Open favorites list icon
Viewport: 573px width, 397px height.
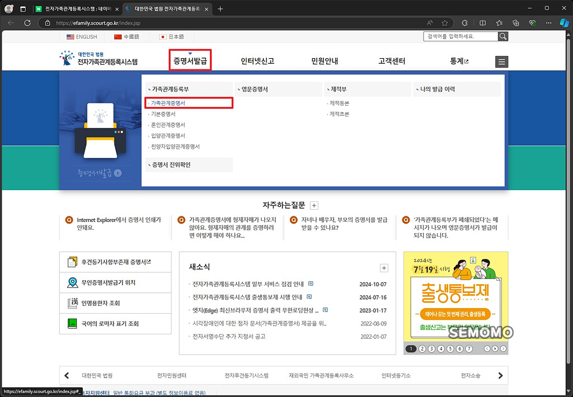(499, 22)
